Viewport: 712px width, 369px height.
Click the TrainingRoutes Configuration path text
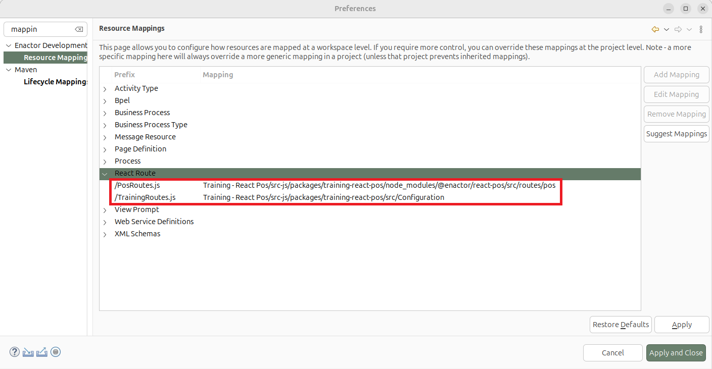[323, 197]
